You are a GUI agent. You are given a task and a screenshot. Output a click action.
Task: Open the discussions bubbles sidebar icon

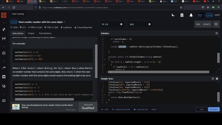click(4, 86)
